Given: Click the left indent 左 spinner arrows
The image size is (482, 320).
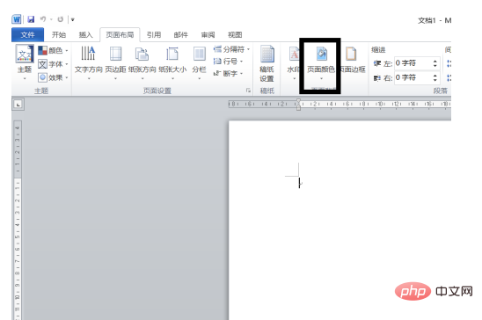Looking at the screenshot, I should pos(435,63).
